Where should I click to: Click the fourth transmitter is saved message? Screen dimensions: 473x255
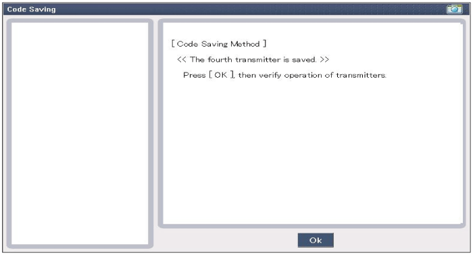(253, 60)
